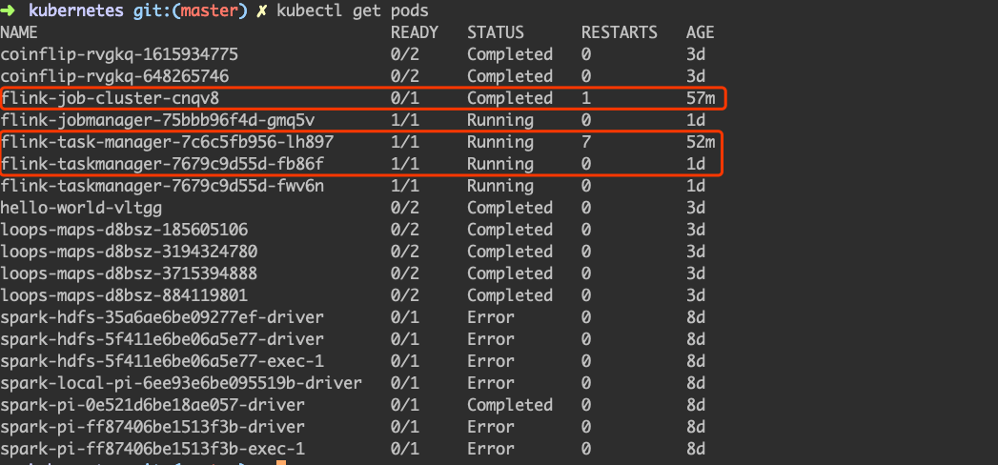Click the NAME column header
998x465 pixels.
19,32
